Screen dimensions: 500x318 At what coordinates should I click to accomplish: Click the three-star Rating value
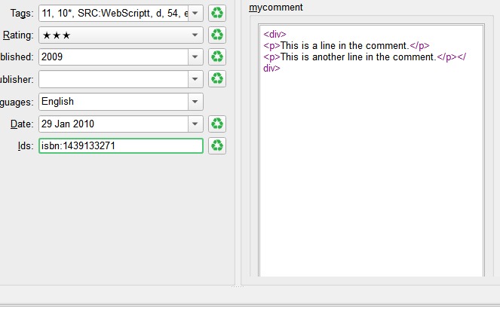point(57,35)
